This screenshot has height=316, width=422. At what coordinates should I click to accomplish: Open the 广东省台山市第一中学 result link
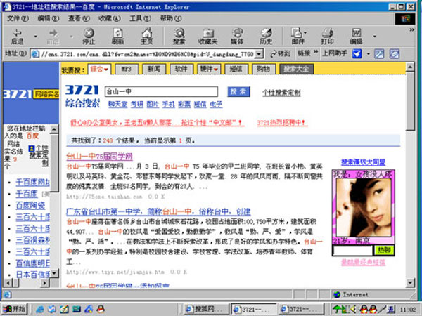(158, 212)
